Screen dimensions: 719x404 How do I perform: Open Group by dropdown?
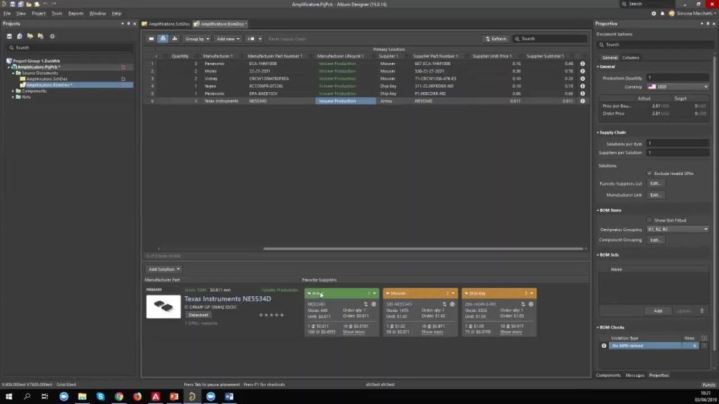[197, 39]
